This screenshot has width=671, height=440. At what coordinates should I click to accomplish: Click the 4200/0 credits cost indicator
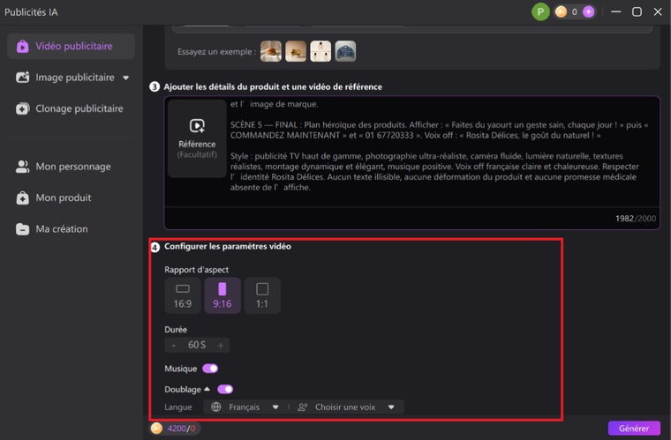tap(175, 428)
